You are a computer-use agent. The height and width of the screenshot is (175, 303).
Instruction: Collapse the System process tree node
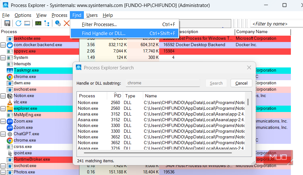tap(3, 58)
